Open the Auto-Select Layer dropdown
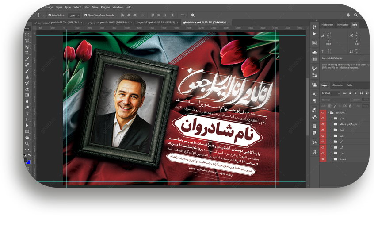 (x=73, y=15)
